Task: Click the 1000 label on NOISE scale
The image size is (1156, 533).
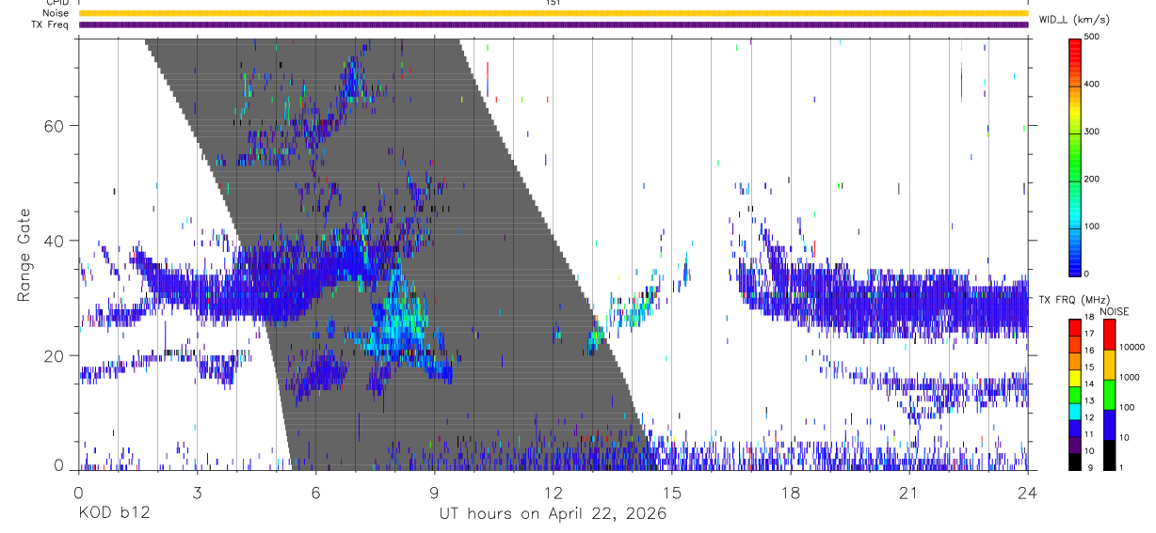Action: (1129, 378)
